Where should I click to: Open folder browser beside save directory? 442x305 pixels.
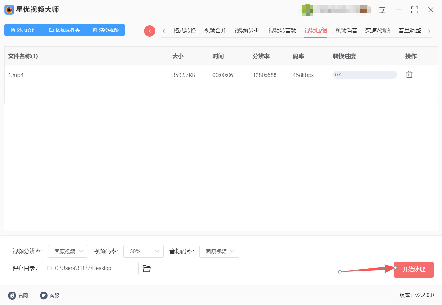click(147, 268)
